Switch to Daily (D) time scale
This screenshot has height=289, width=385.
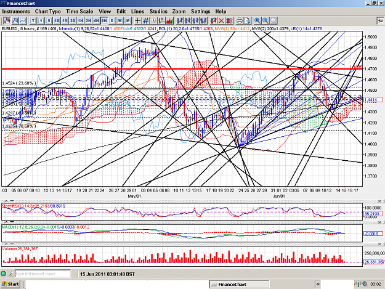(112, 20)
